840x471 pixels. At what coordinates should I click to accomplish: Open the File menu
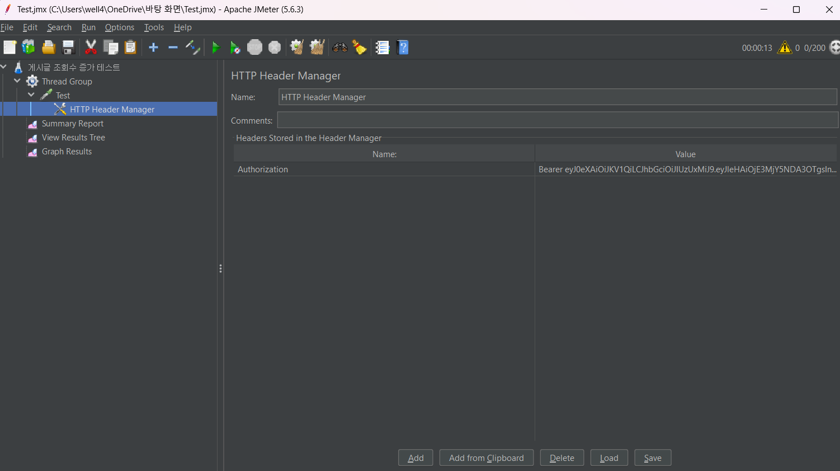(x=7, y=27)
